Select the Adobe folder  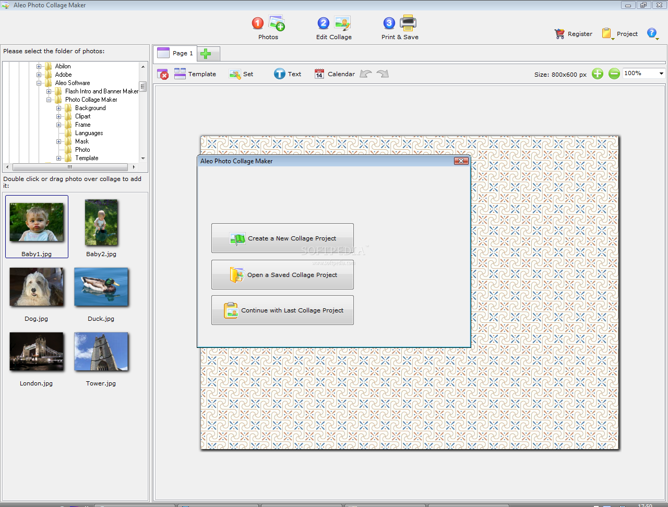coord(63,75)
